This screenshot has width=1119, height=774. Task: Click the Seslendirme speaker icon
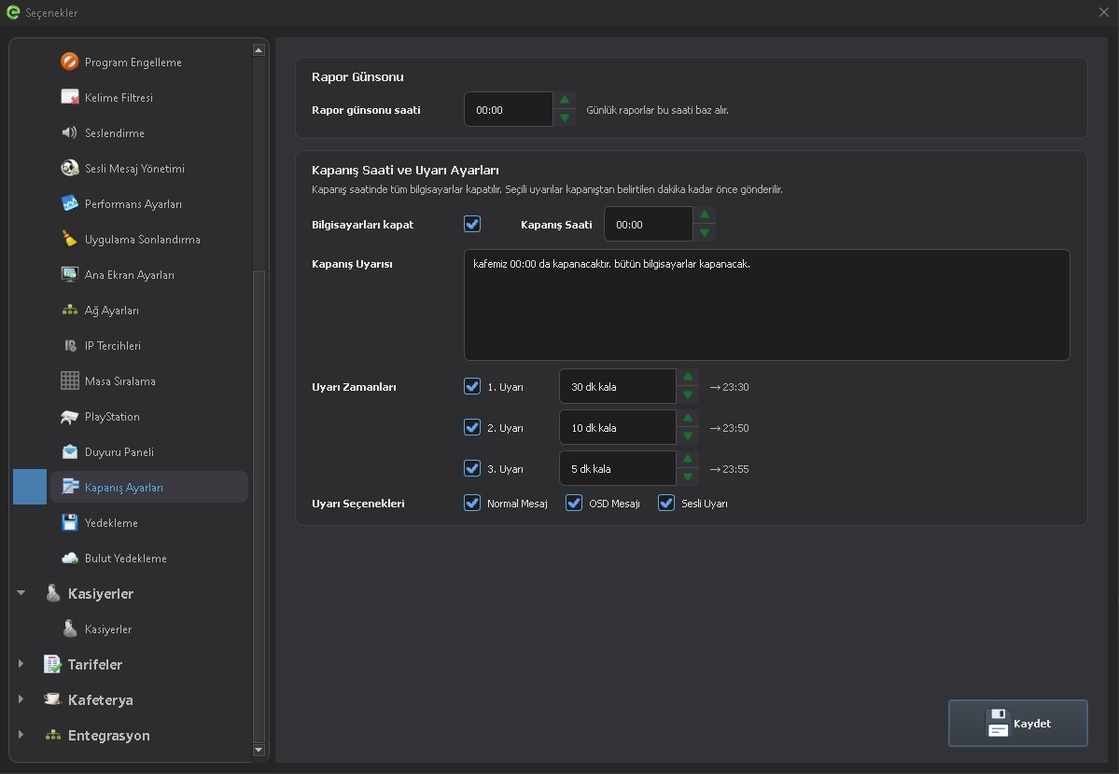[69, 132]
